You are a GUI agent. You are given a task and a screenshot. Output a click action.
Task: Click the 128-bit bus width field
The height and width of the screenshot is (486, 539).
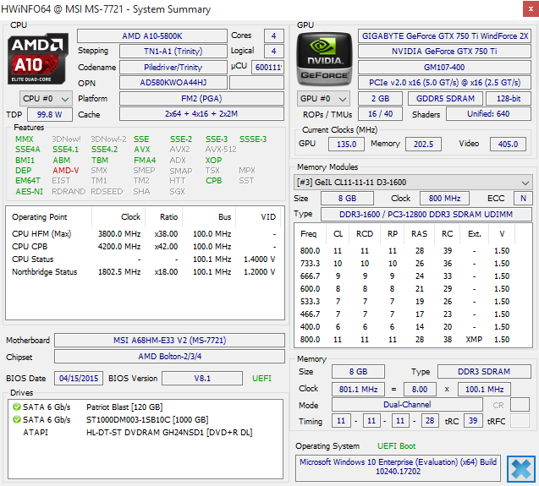point(509,99)
